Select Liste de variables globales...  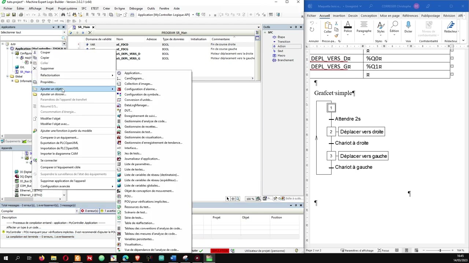[x=142, y=186]
